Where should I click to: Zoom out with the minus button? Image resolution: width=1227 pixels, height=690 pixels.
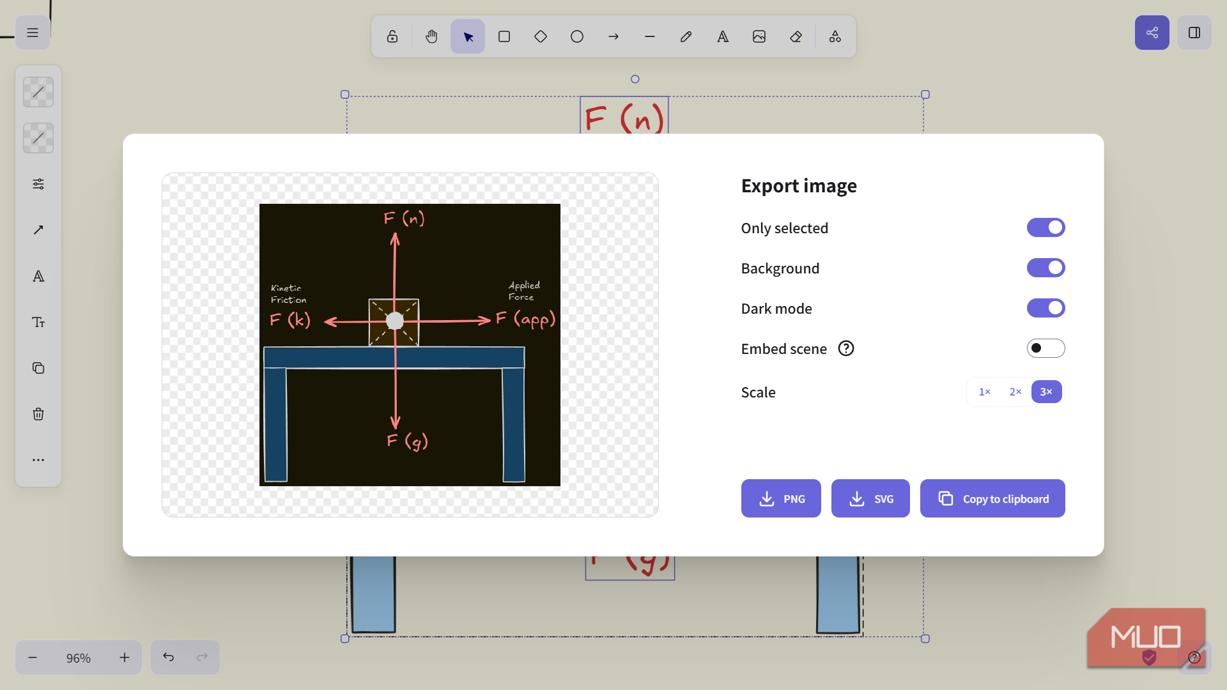click(33, 657)
